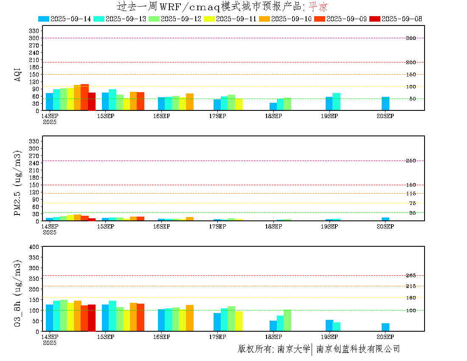Click the green 18SEP bar in the O3_8h chart
Image resolution: width=467 pixels, height=361 pixels.
tap(287, 321)
